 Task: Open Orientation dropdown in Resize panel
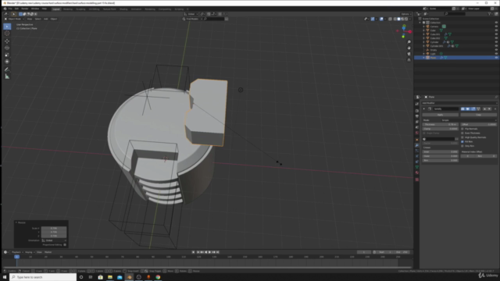(x=54, y=240)
